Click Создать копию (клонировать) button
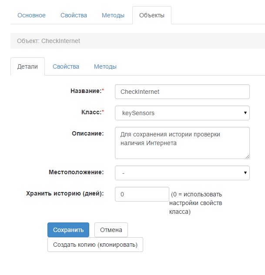The width and height of the screenshot is (265, 275). pos(95,245)
